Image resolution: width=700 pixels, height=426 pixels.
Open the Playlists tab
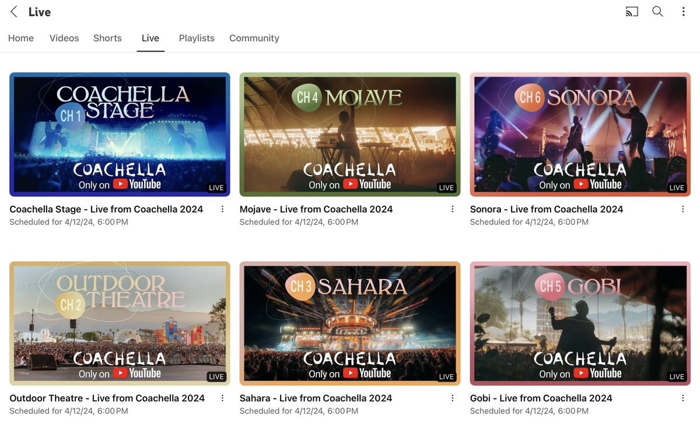(x=196, y=38)
